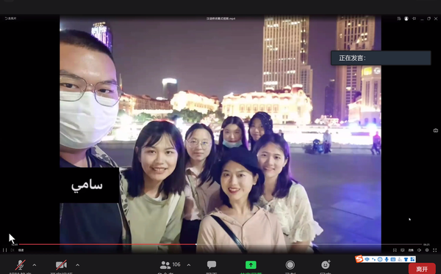Image resolution: width=441 pixels, height=274 pixels.
Task: Click player account avatar icon
Action: 406,18
